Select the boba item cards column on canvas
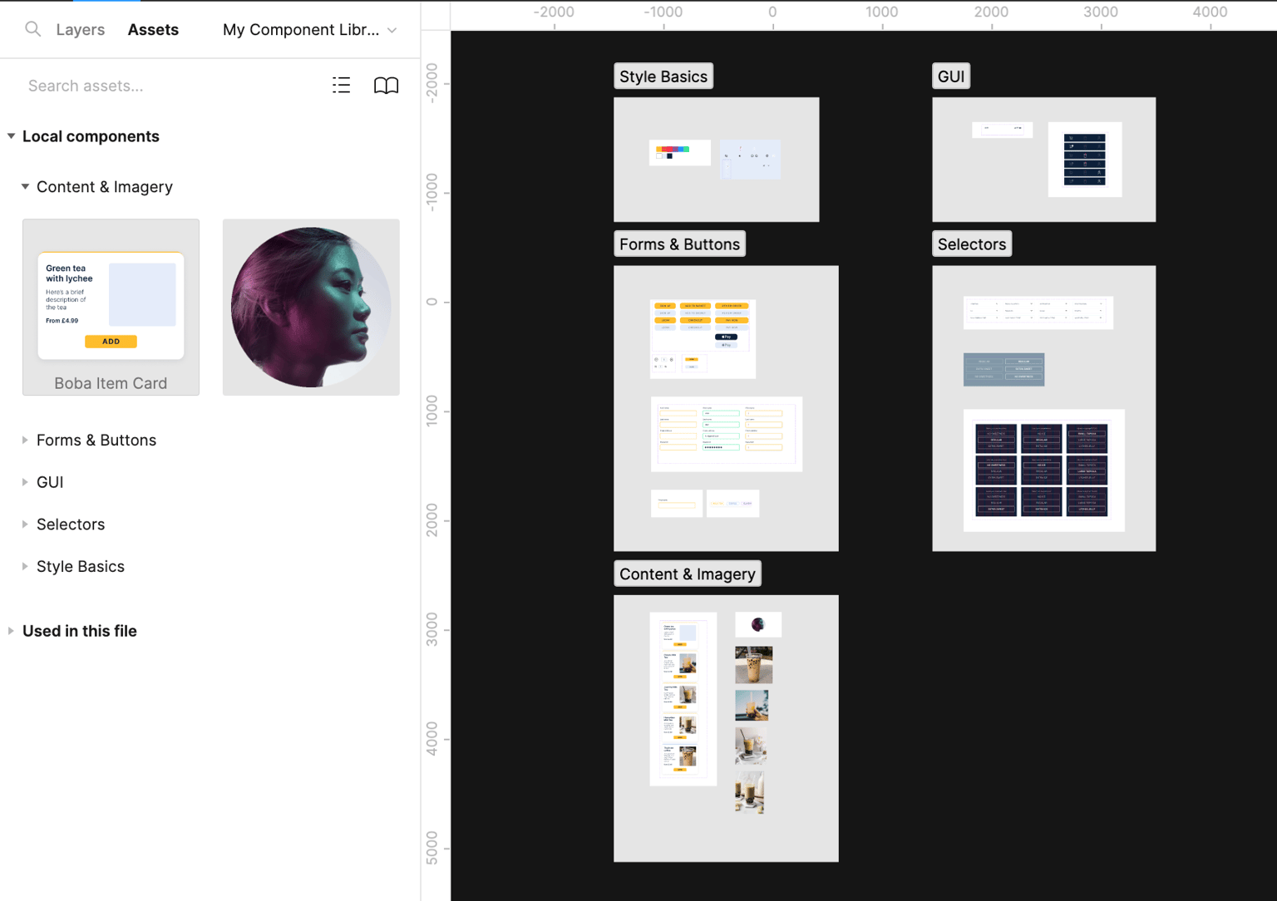This screenshot has width=1277, height=901. tap(683, 699)
